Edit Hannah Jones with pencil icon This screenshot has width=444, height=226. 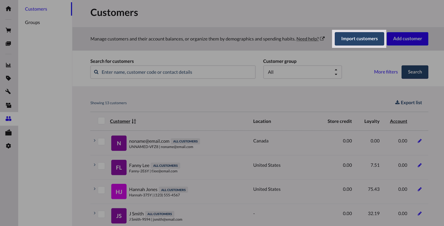click(420, 189)
